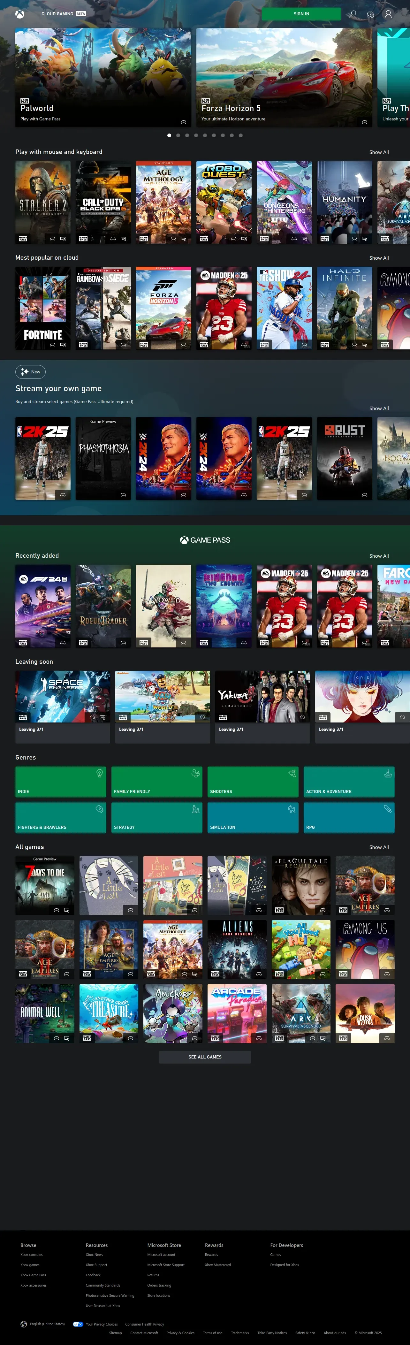410x1345 pixels.
Task: Open the Xbox Game Pass footer link
Action: tap(33, 1275)
